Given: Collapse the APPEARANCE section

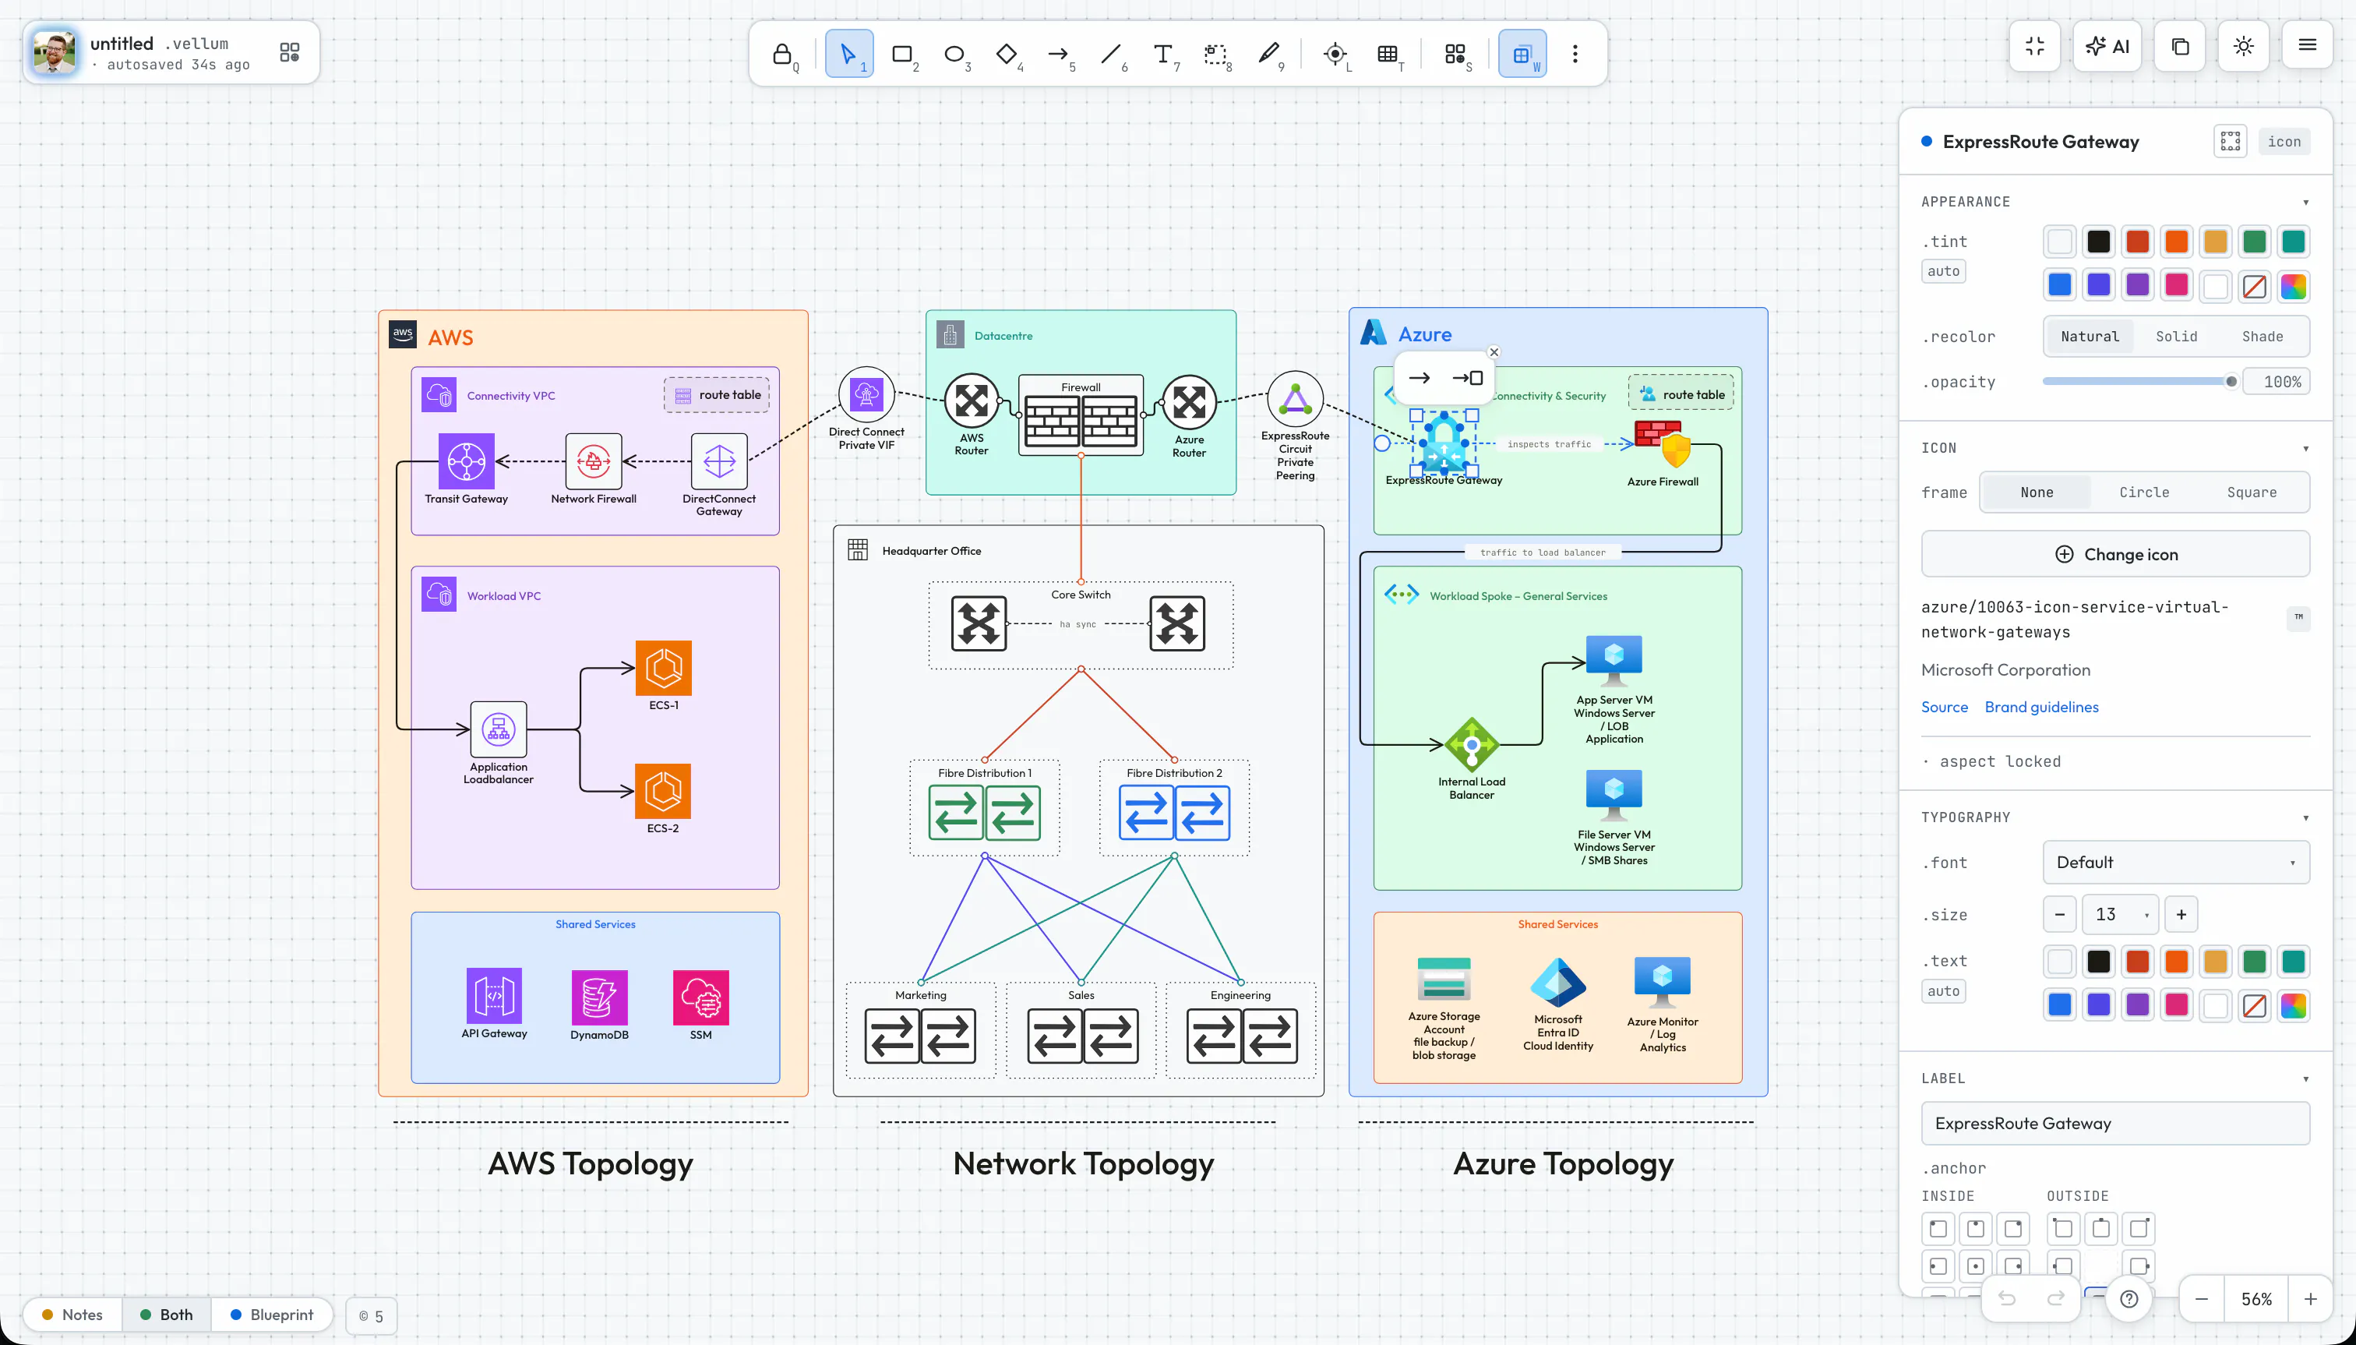Looking at the screenshot, I should tap(2305, 203).
